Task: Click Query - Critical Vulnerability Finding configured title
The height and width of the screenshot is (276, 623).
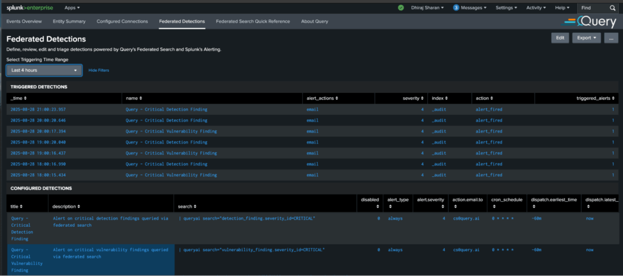Action: click(27, 260)
